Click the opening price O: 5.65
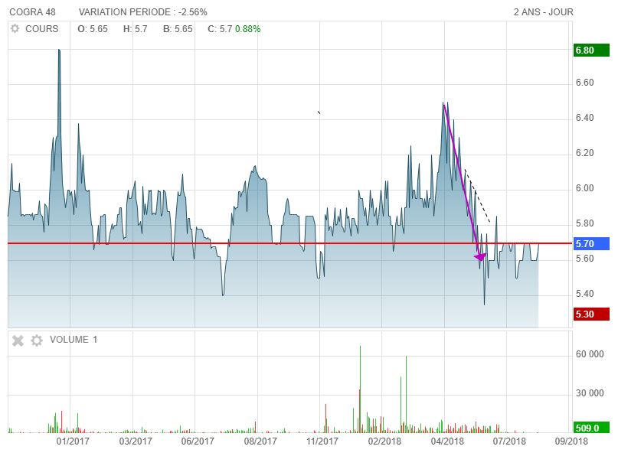 coord(93,29)
